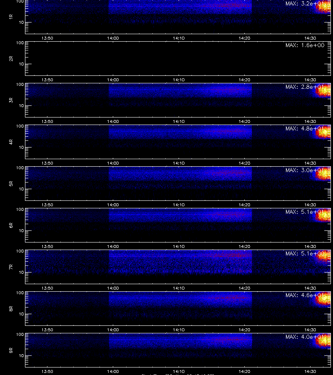Click the "100" y-axis label of panel 7R
This screenshot has height=375, width=333.
20,251
